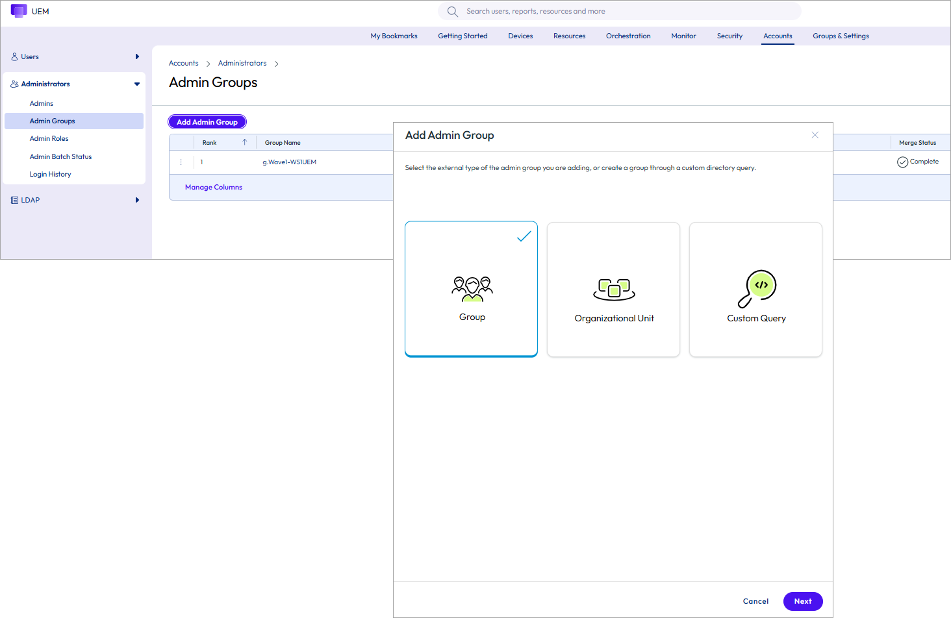Click the Custom Query magnifier icon
951x618 pixels.
(x=757, y=289)
